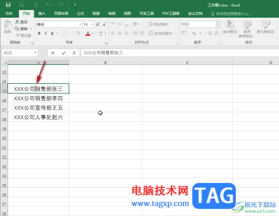Click the Cancel (X) formula bar button

[53, 53]
